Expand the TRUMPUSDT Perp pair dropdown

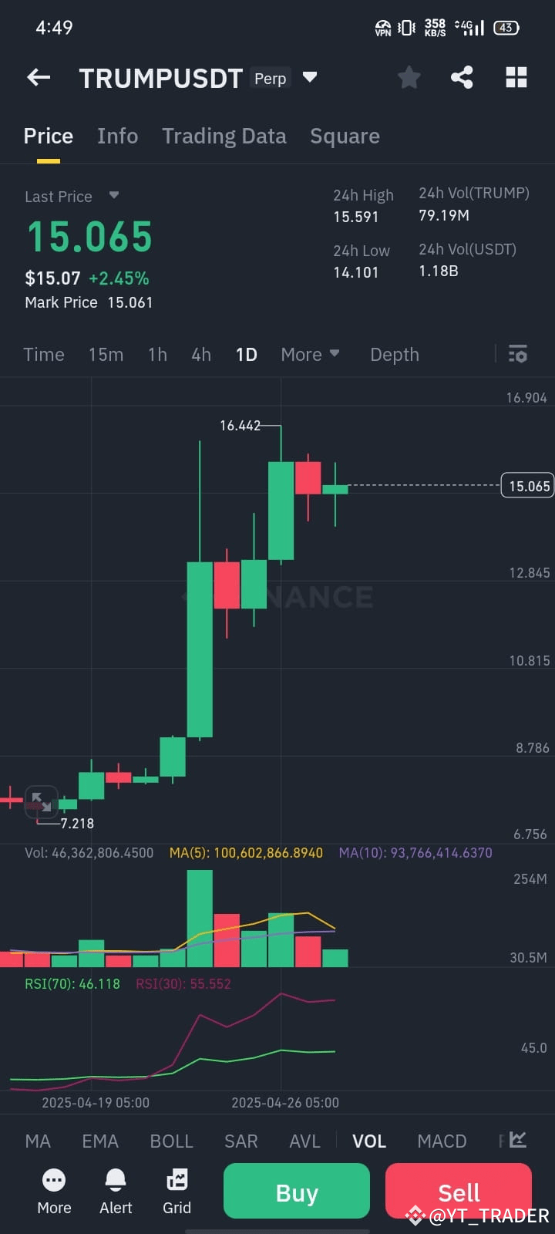click(x=310, y=77)
